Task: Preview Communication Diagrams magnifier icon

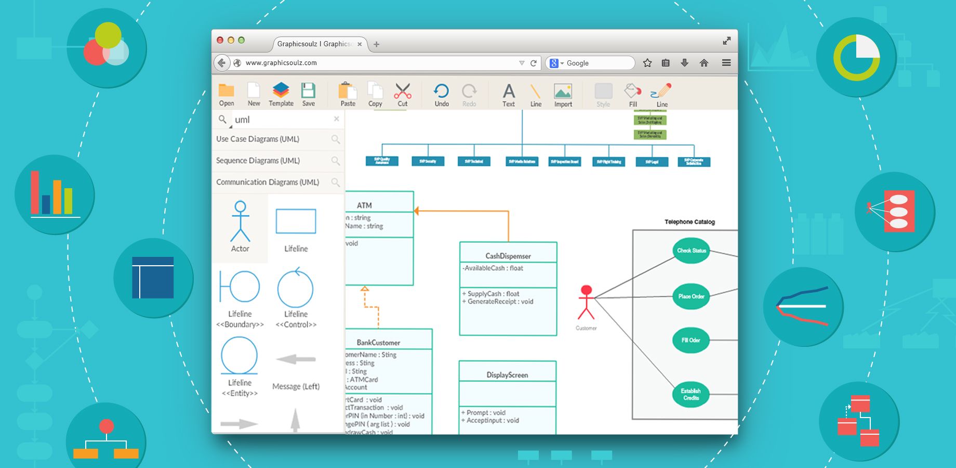Action: point(336,182)
